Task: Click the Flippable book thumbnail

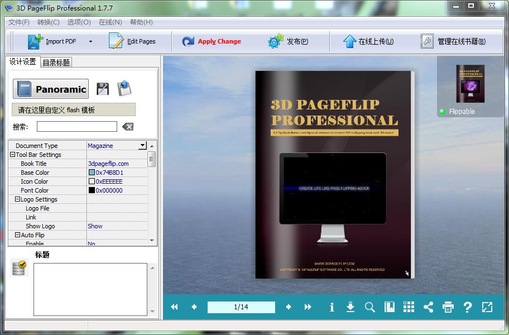Action: tap(470, 84)
